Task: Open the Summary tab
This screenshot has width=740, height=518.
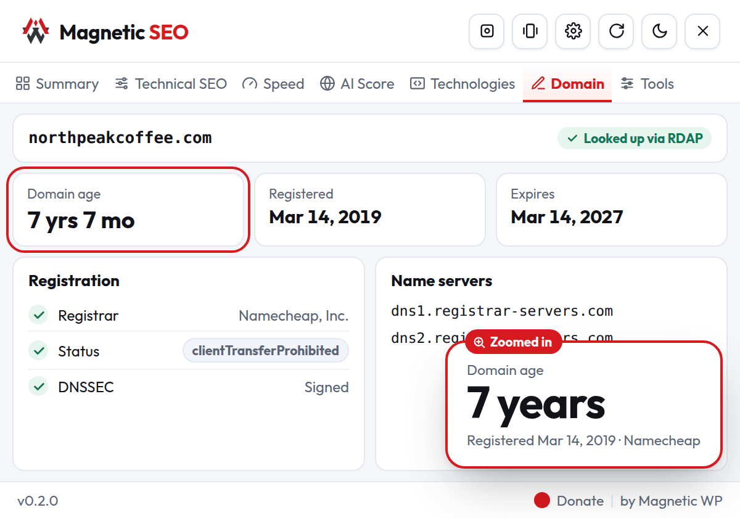Action: tap(57, 84)
